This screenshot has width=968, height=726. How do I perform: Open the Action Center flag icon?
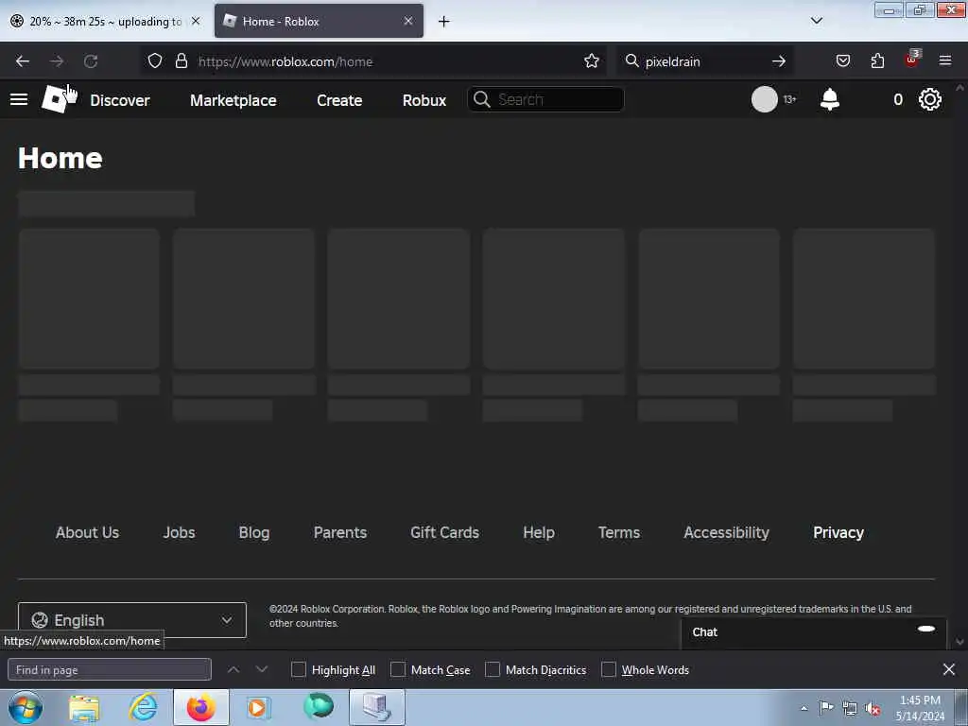click(x=826, y=708)
